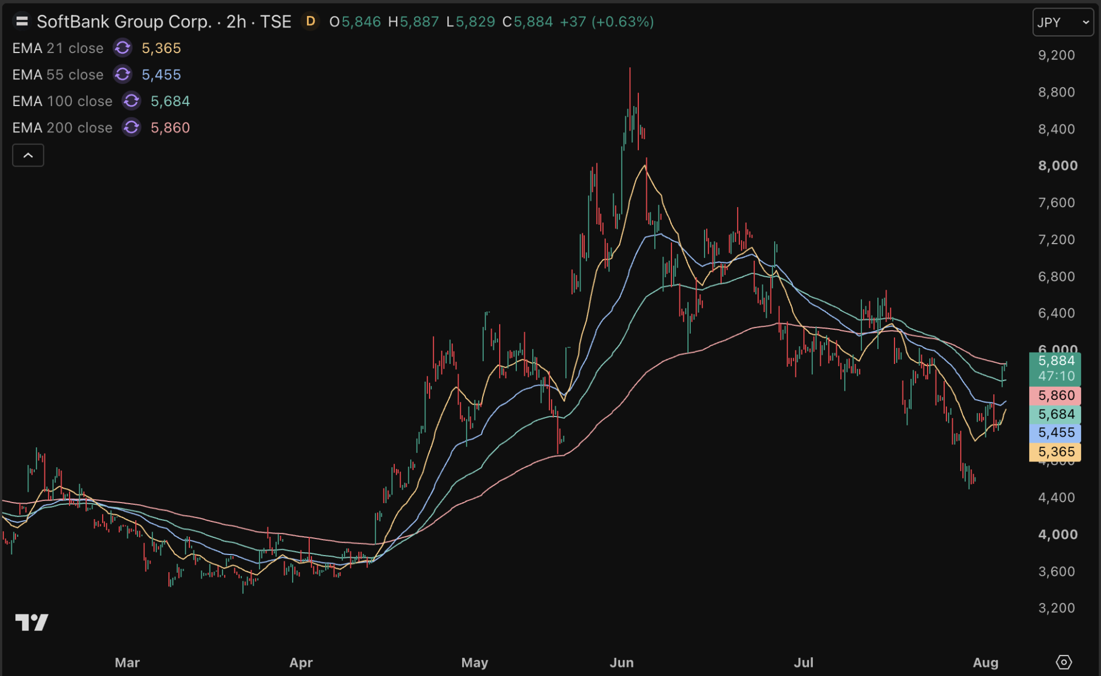Click the purple refresh icon beside EMA 100
The width and height of the screenshot is (1101, 676).
click(132, 101)
